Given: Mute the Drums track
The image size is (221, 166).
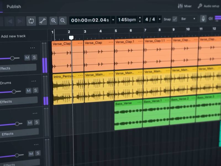Looking at the screenshot, I should click(x=29, y=90).
